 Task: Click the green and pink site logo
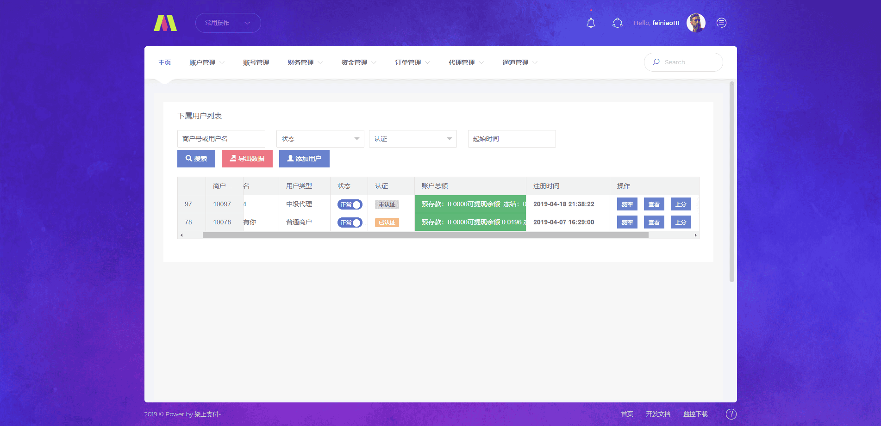pyautogui.click(x=165, y=23)
